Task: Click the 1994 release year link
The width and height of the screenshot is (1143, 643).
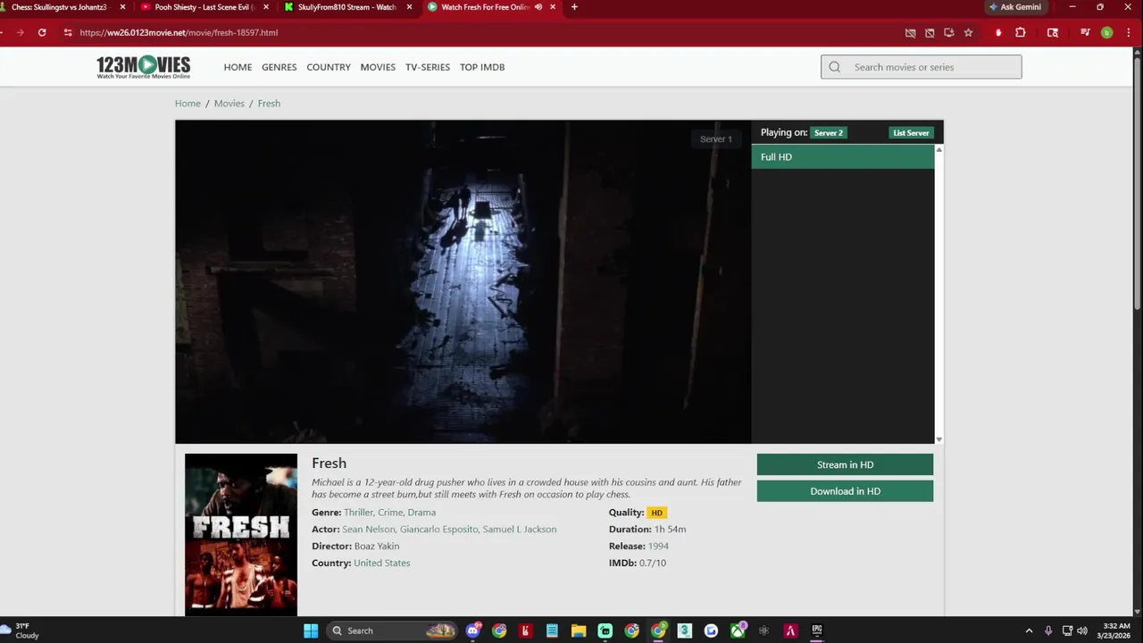Action: (x=658, y=547)
